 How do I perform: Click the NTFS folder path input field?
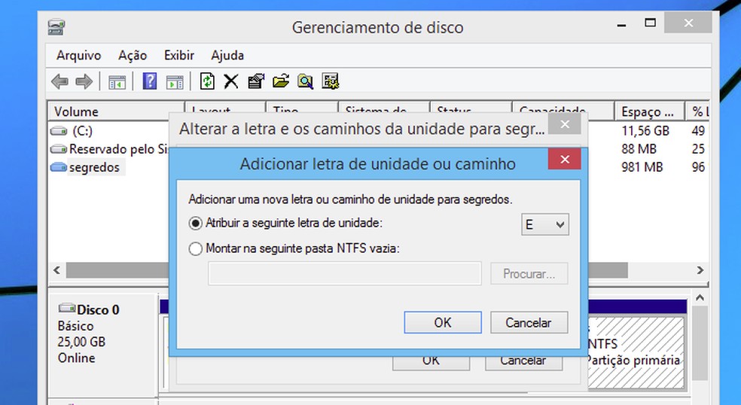(344, 273)
